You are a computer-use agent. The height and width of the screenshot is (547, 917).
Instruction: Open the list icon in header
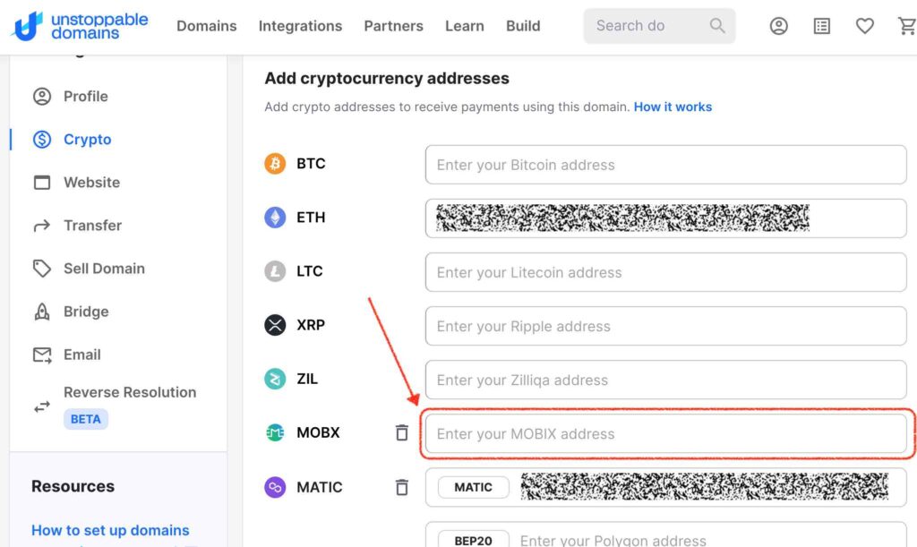click(822, 26)
